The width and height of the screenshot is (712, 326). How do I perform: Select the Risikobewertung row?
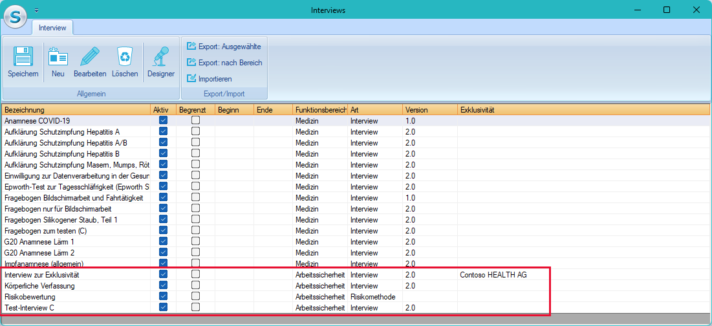click(x=356, y=296)
